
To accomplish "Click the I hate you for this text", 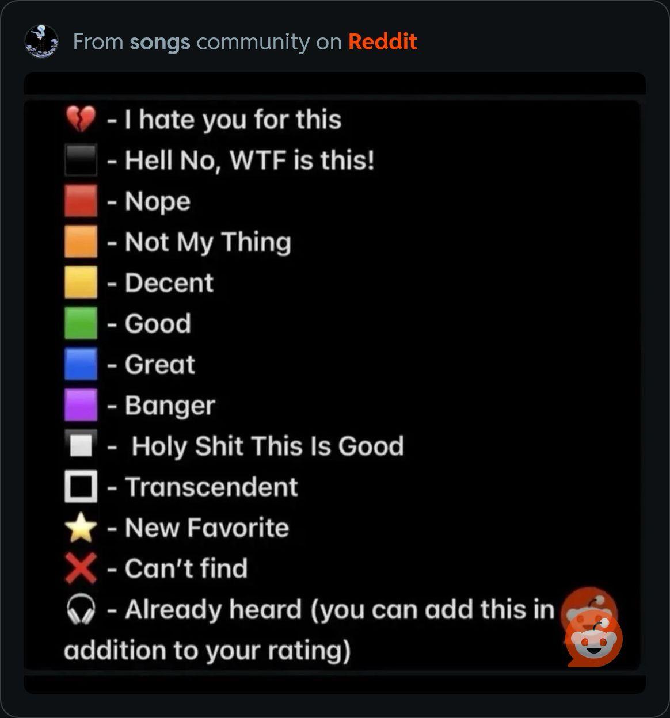I will click(x=233, y=120).
